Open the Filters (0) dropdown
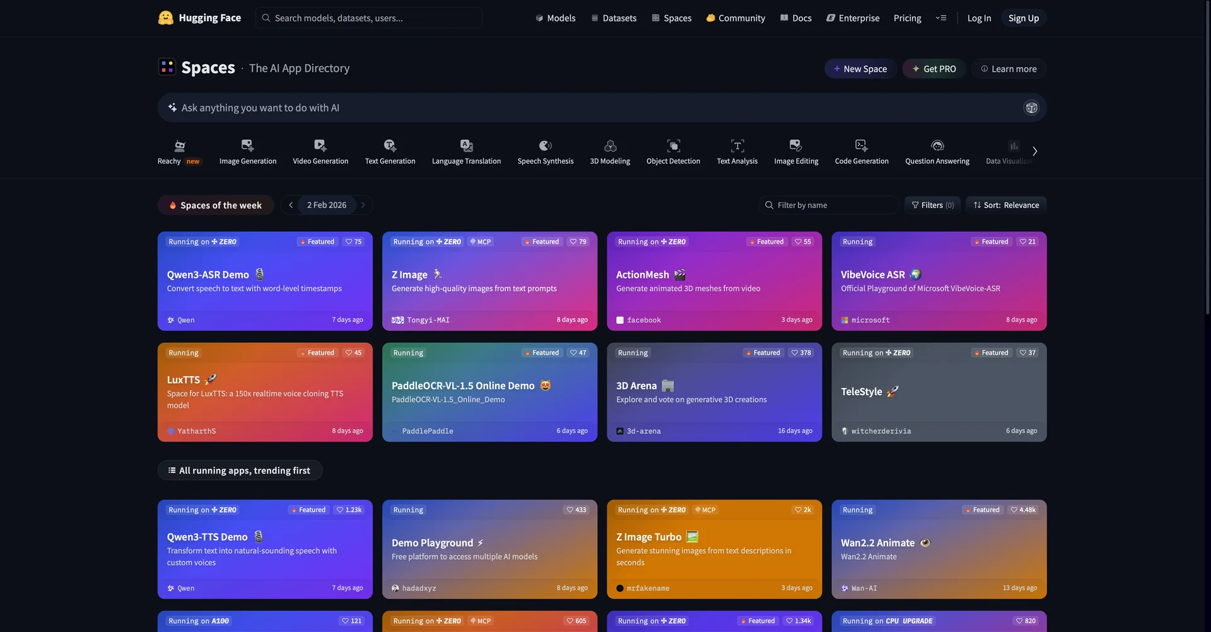1211x632 pixels. point(932,205)
